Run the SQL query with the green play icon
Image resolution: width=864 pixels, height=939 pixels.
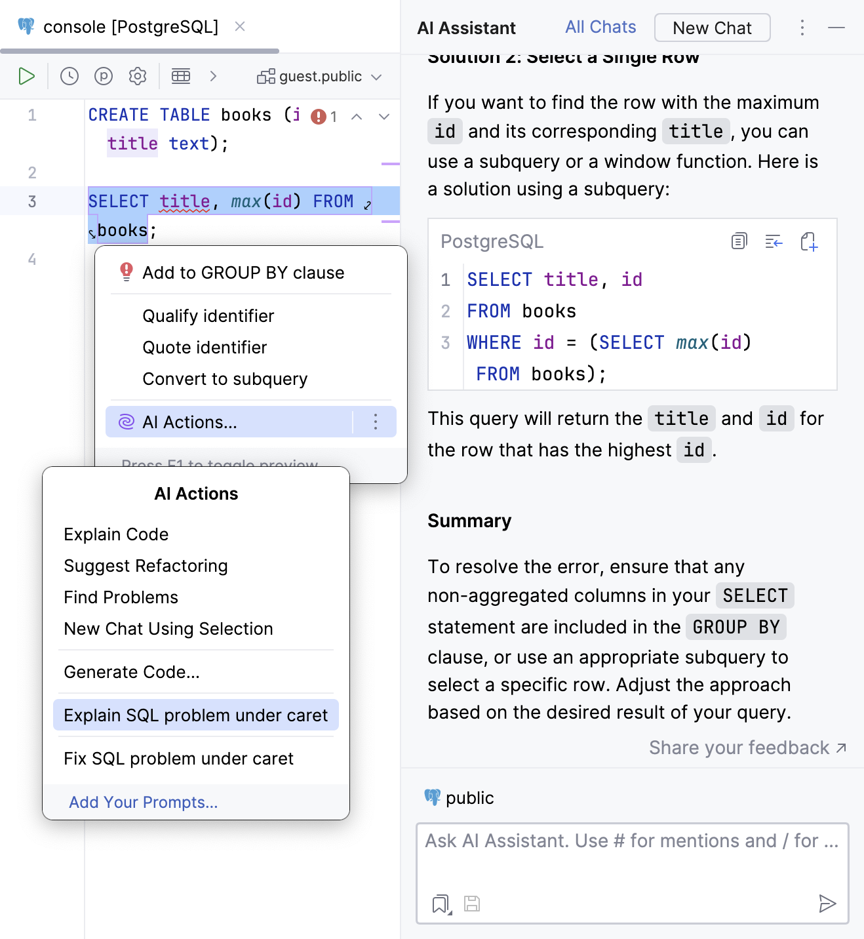(x=26, y=76)
